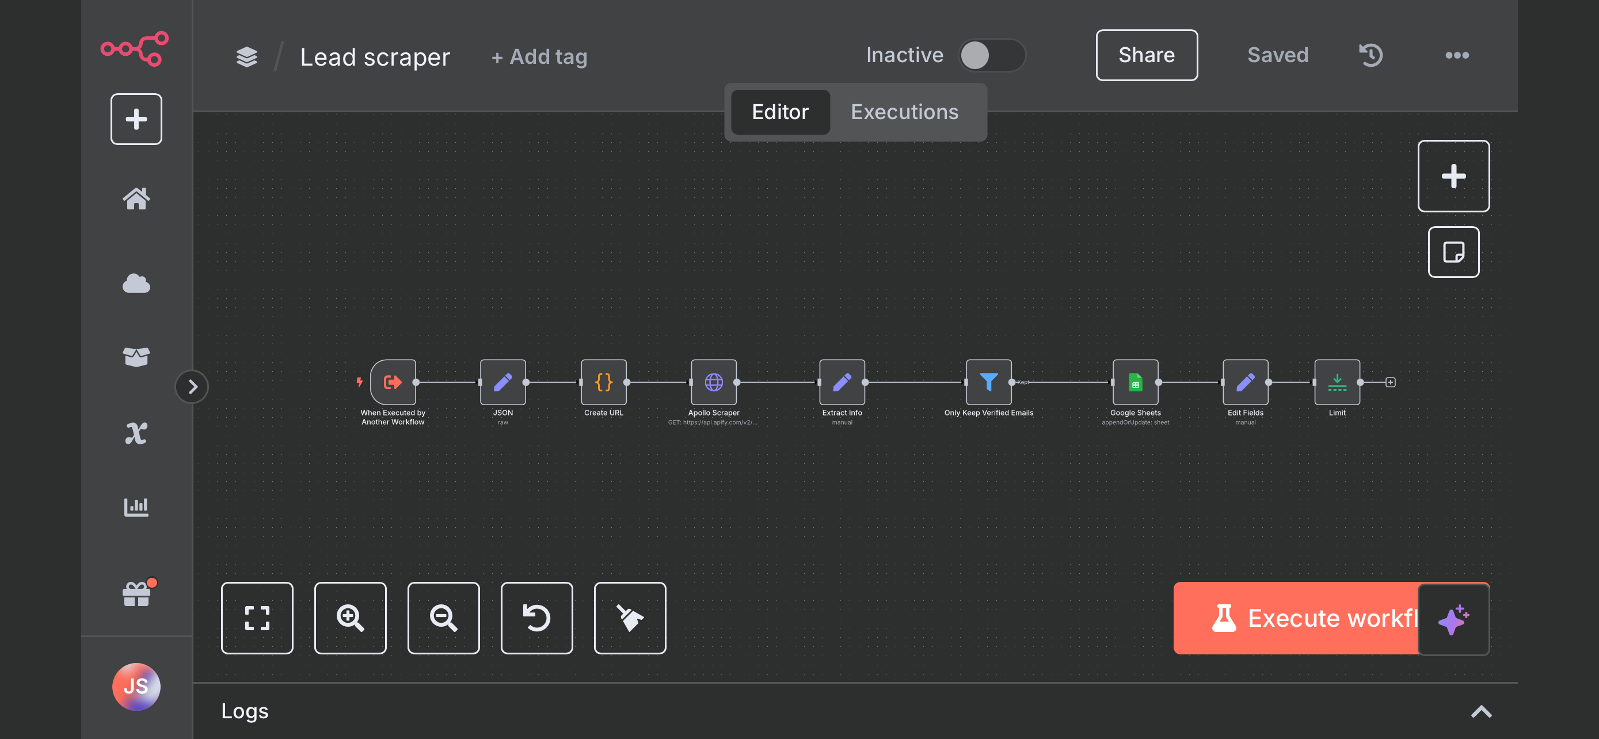Click the tidy up broom button

[630, 618]
